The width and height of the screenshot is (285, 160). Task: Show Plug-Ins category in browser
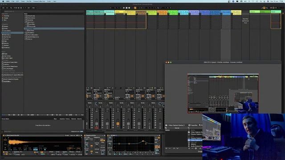[6, 39]
